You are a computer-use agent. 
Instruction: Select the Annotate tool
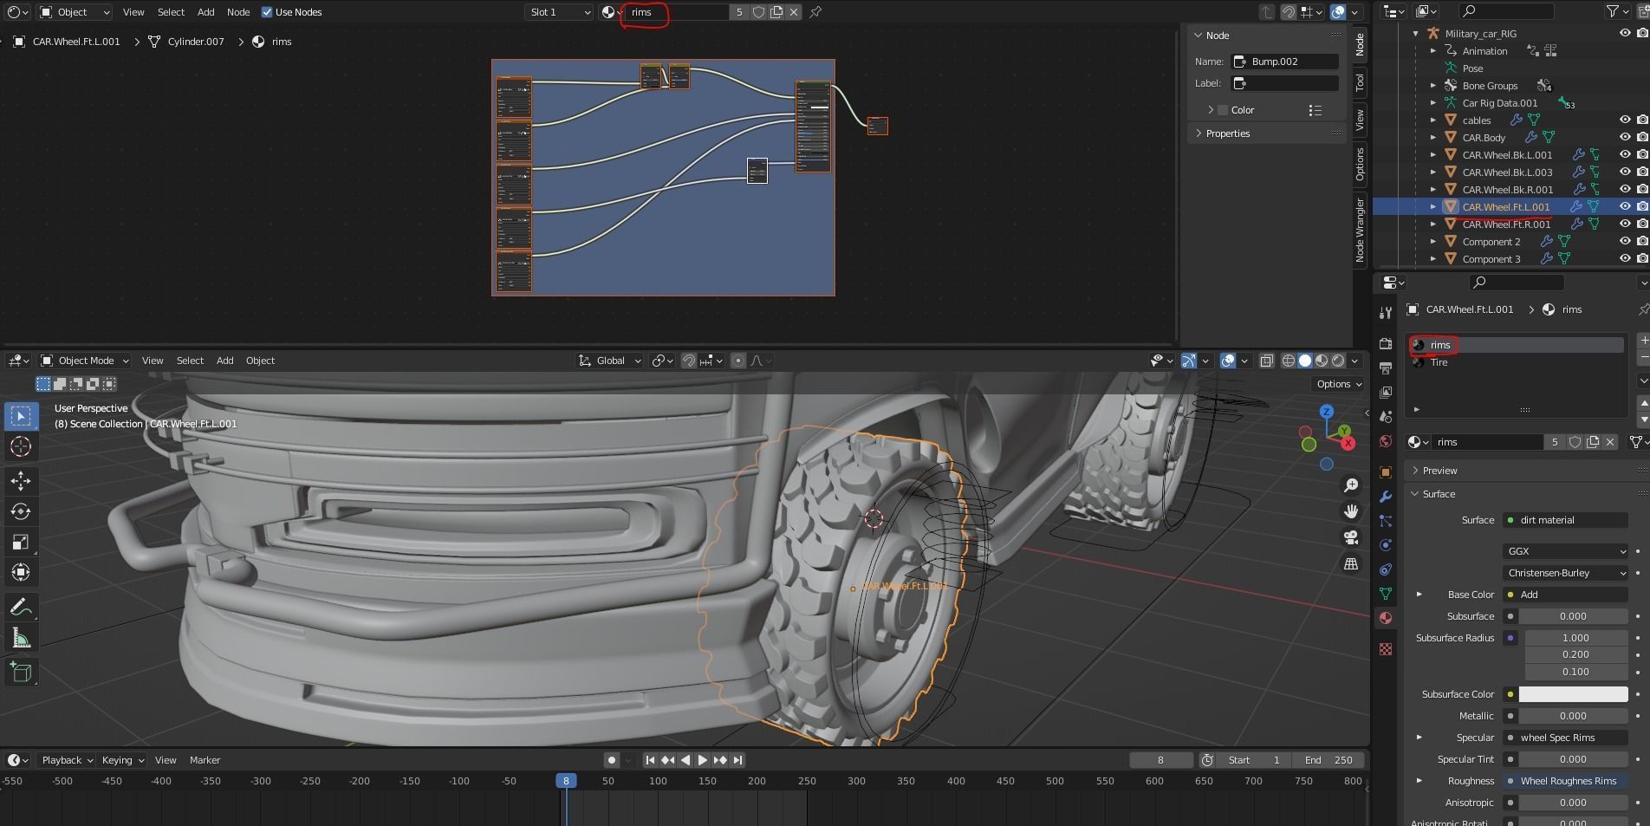click(21, 608)
